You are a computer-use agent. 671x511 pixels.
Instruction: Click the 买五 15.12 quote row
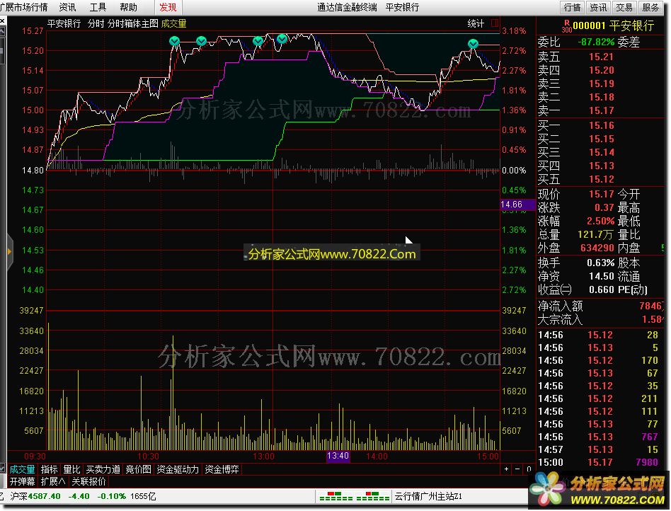tap(601, 179)
